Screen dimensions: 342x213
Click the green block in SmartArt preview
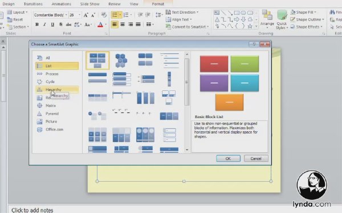[245, 64]
